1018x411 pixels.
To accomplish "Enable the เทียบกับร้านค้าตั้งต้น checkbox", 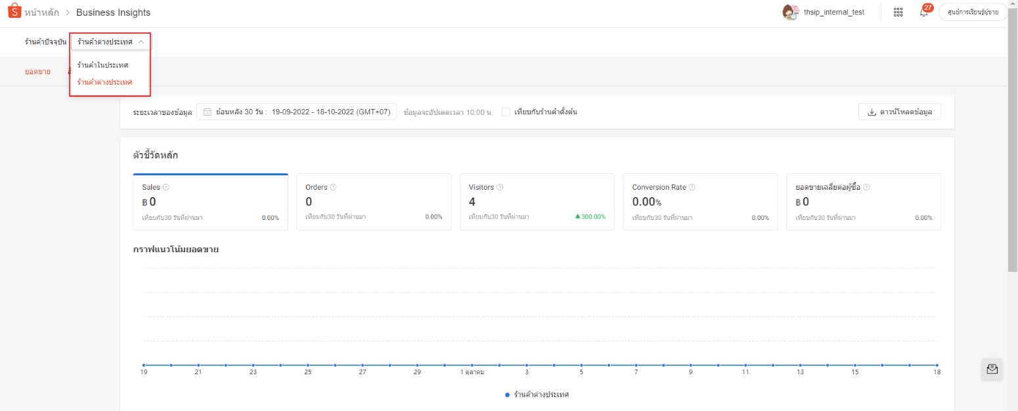I will point(506,112).
